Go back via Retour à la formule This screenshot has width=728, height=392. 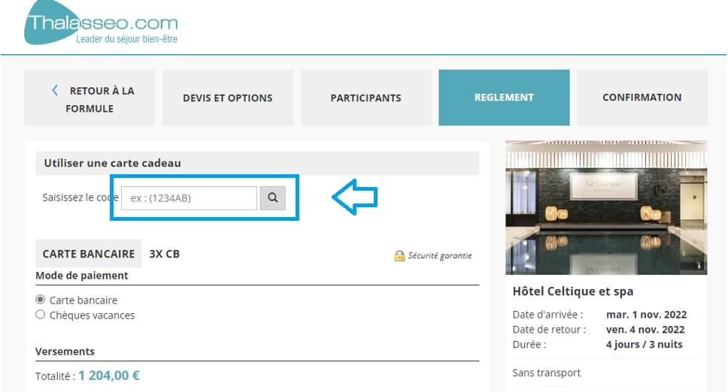(89, 98)
